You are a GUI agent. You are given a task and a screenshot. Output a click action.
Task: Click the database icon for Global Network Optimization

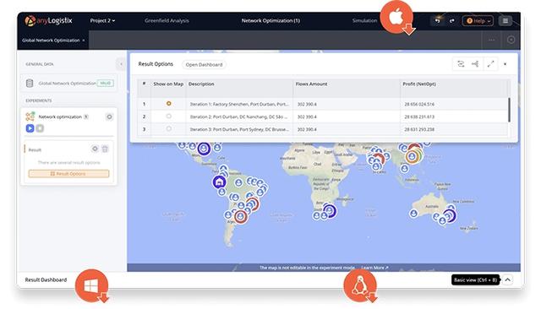click(x=30, y=83)
